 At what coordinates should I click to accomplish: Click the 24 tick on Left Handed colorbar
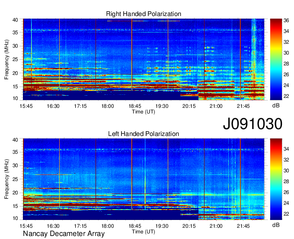coord(286,203)
